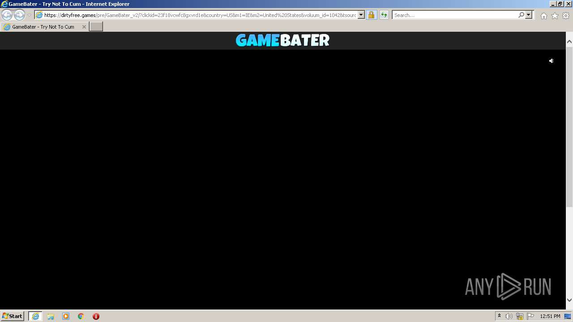
Task: Open the Home icon
Action: pyautogui.click(x=543, y=16)
